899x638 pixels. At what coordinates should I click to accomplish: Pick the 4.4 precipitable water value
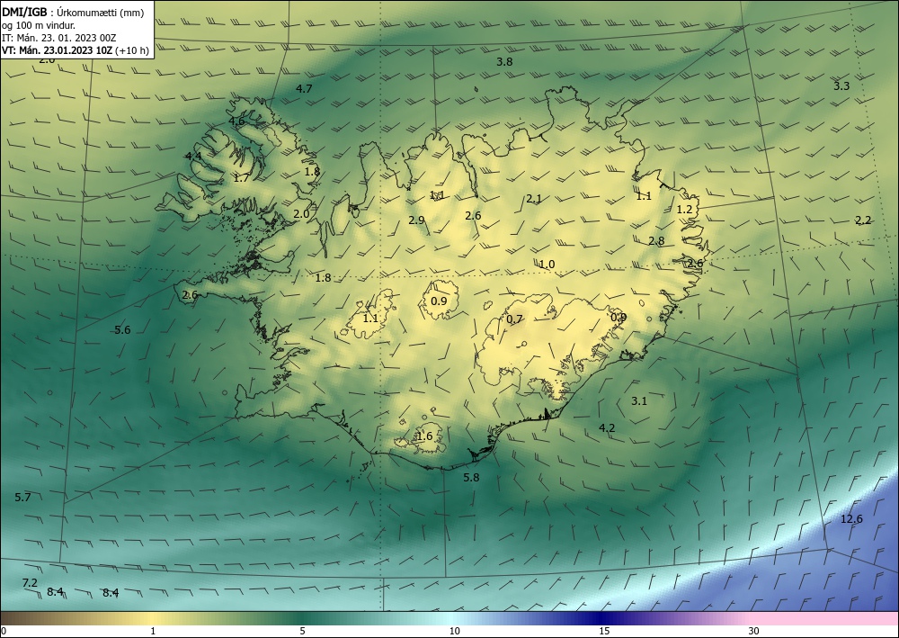(193, 156)
